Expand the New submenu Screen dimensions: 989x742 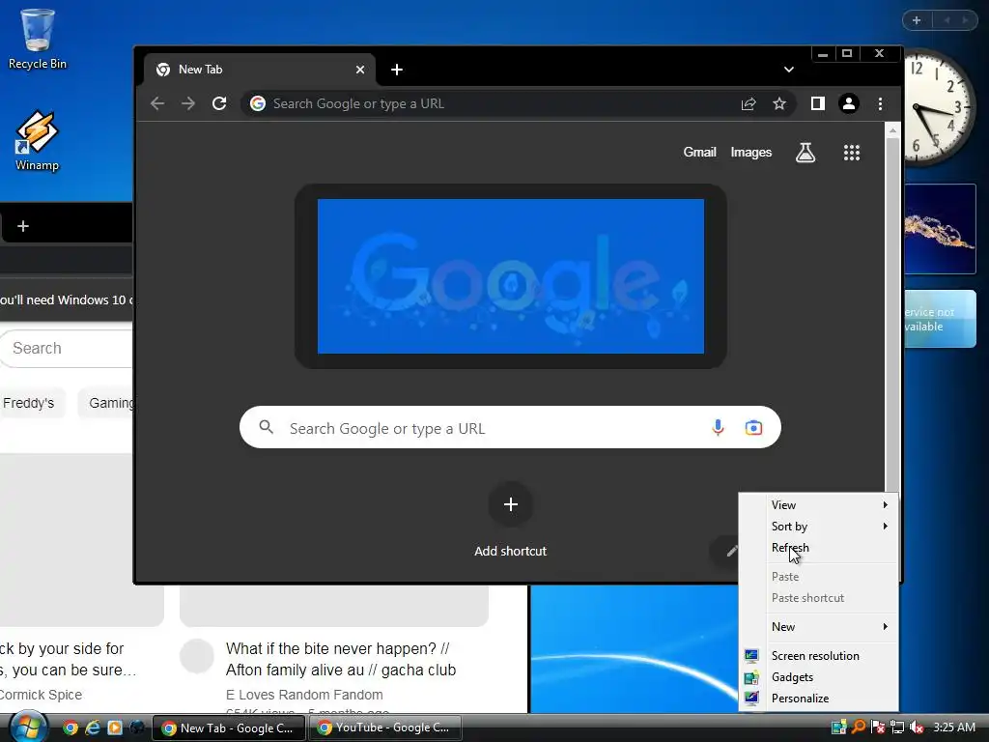(x=819, y=626)
